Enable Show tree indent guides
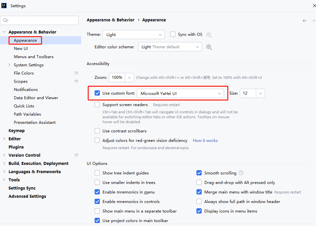316x226 pixels. 97,173
